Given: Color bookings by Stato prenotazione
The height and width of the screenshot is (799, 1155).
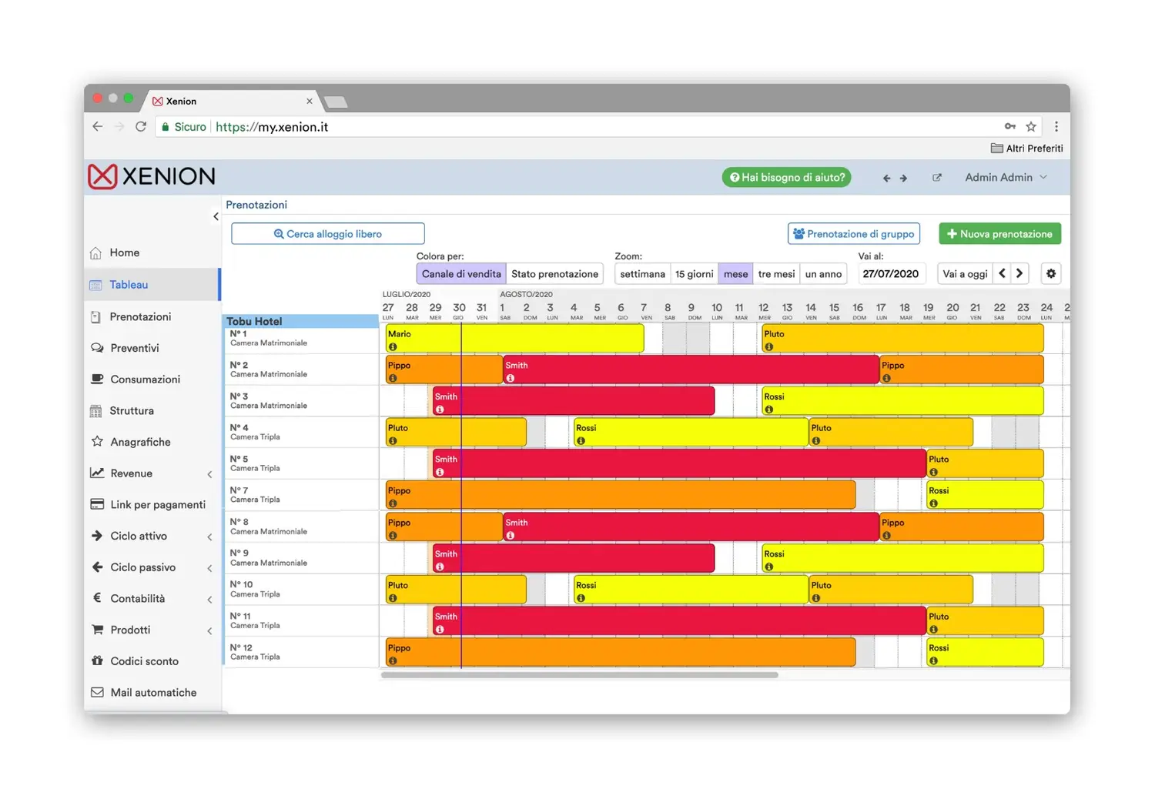Looking at the screenshot, I should point(554,274).
